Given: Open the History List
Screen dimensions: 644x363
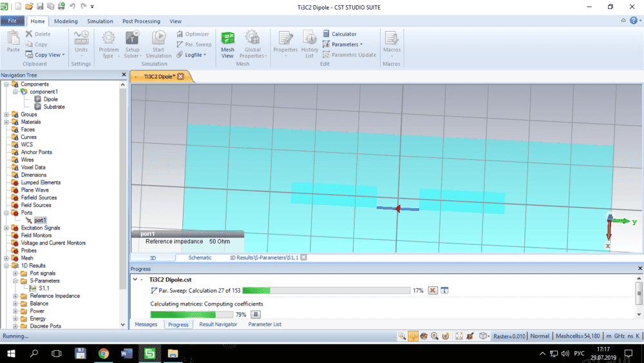Looking at the screenshot, I should 310,44.
